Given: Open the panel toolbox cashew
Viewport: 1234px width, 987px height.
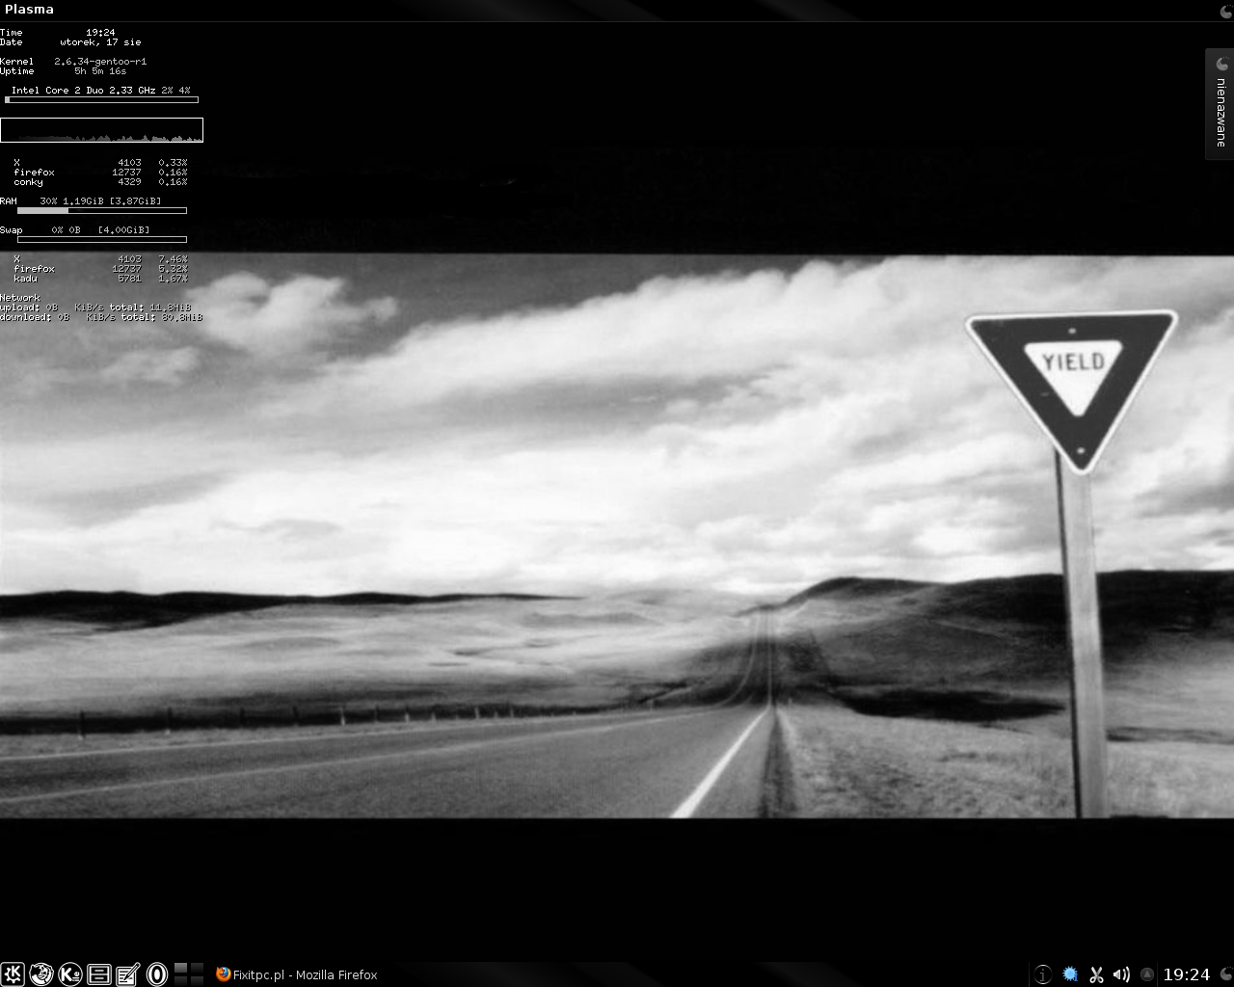Looking at the screenshot, I should click(x=1225, y=974).
